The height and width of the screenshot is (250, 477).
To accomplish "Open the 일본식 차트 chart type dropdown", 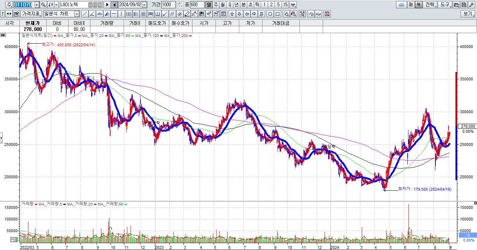I will (x=77, y=14).
